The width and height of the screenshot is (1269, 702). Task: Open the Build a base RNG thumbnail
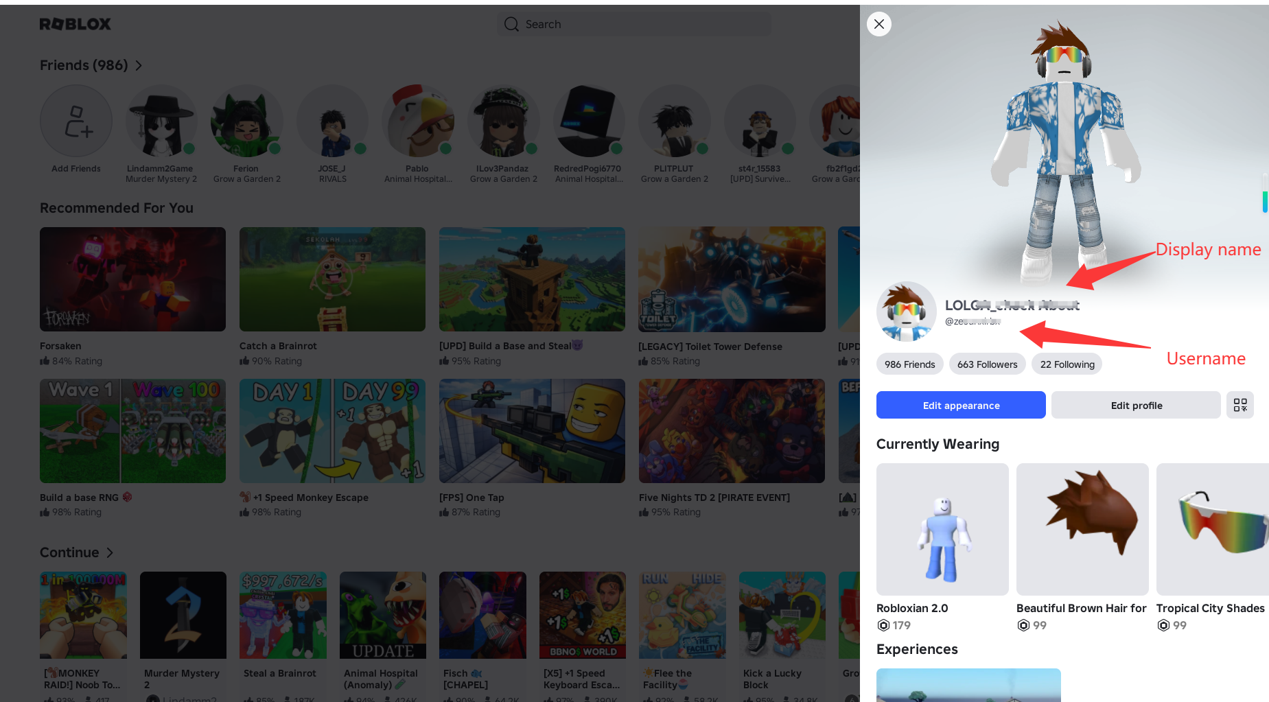click(132, 431)
